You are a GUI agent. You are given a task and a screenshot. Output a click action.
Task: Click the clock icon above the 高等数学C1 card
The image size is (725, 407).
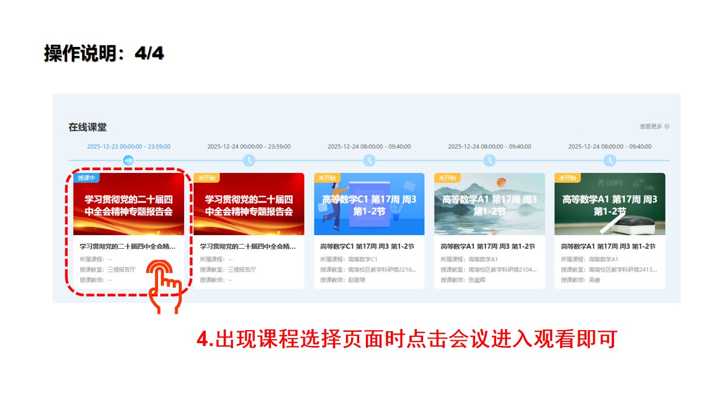[x=369, y=161]
